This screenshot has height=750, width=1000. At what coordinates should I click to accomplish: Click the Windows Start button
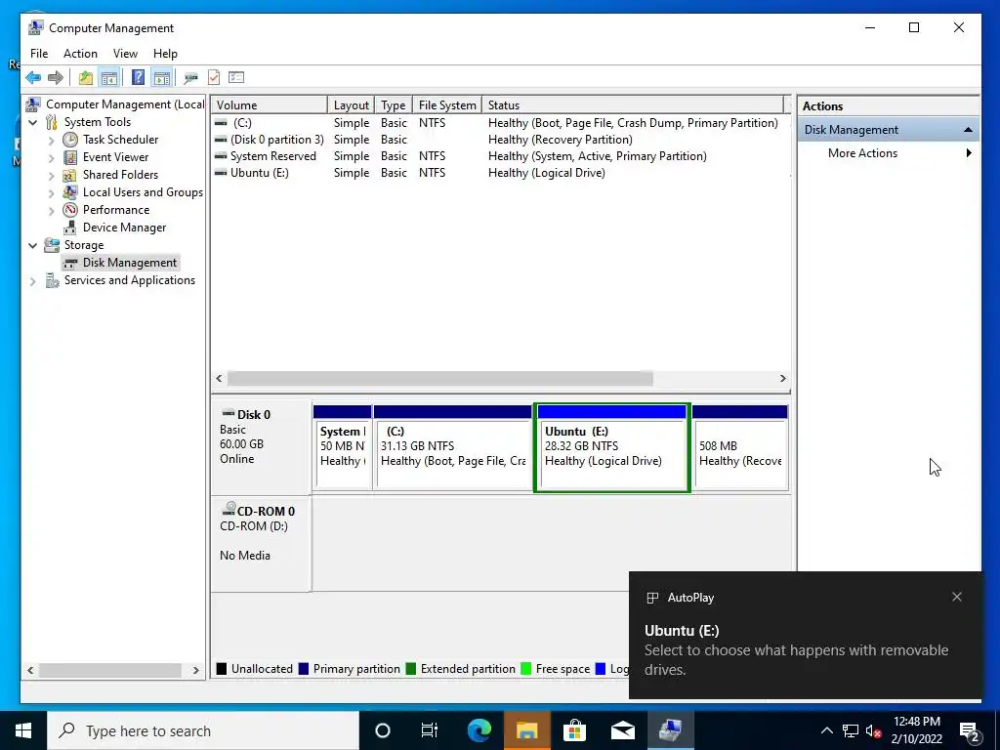(x=23, y=730)
